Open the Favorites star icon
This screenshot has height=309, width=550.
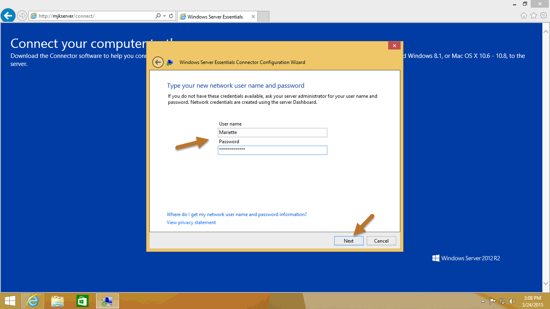point(534,16)
